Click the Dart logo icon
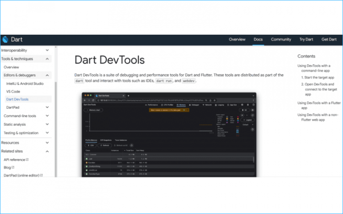 point(5,40)
